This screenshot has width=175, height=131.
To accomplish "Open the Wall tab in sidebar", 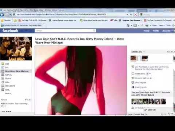I will pos(7,64).
